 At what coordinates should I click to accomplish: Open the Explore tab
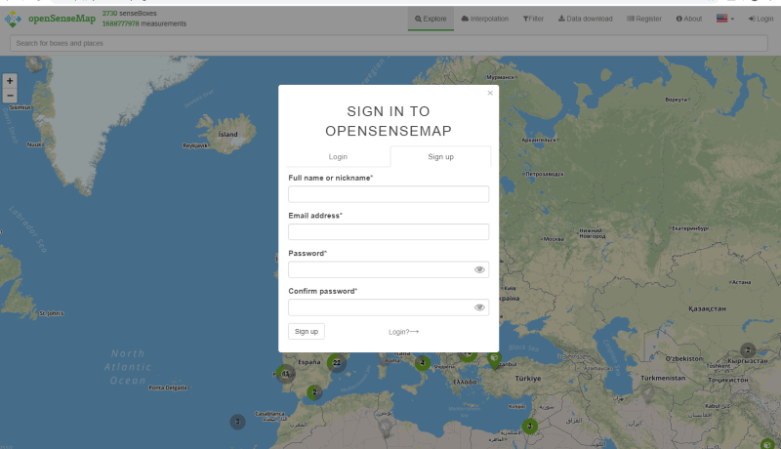point(431,19)
